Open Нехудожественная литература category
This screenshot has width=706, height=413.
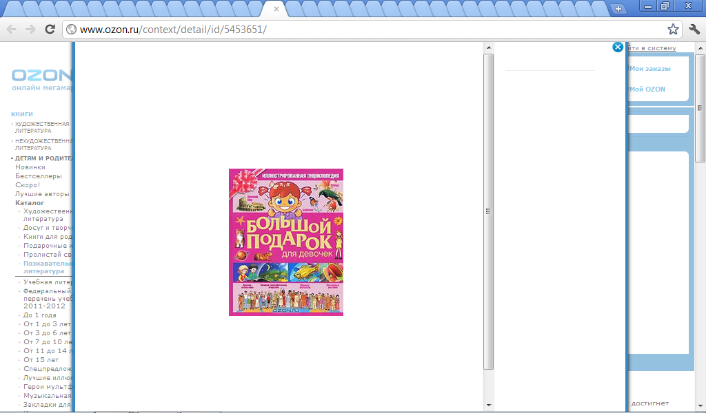click(x=43, y=145)
